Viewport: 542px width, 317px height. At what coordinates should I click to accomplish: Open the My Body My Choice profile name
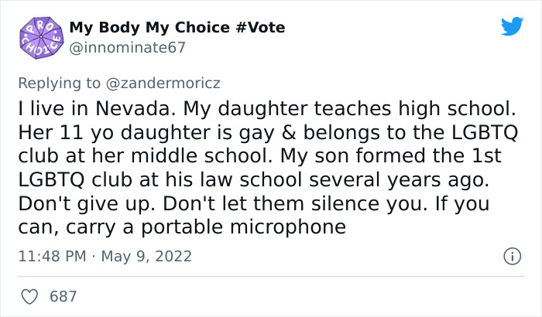click(x=149, y=28)
